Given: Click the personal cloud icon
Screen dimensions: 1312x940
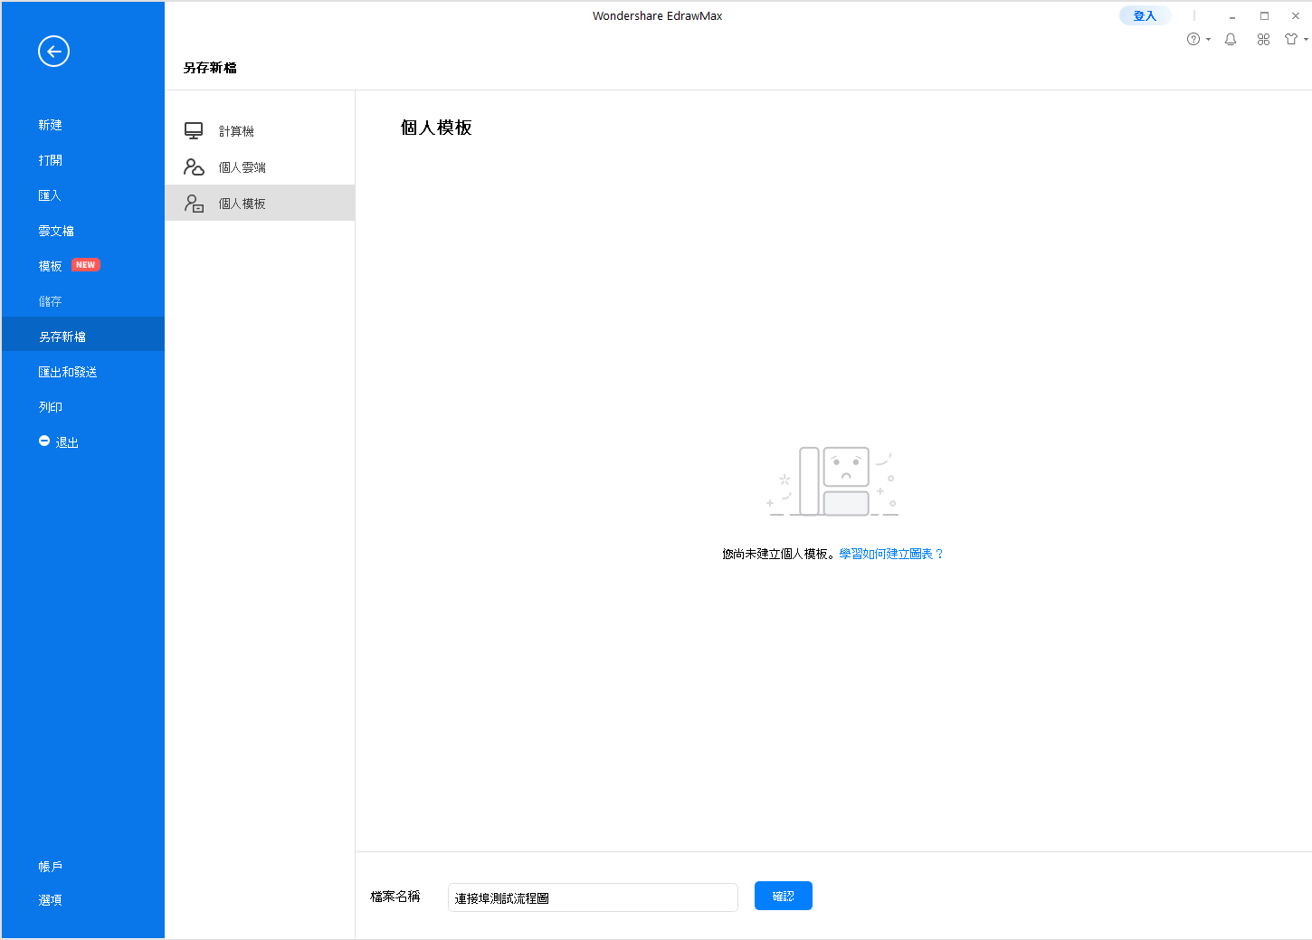Looking at the screenshot, I should [194, 167].
